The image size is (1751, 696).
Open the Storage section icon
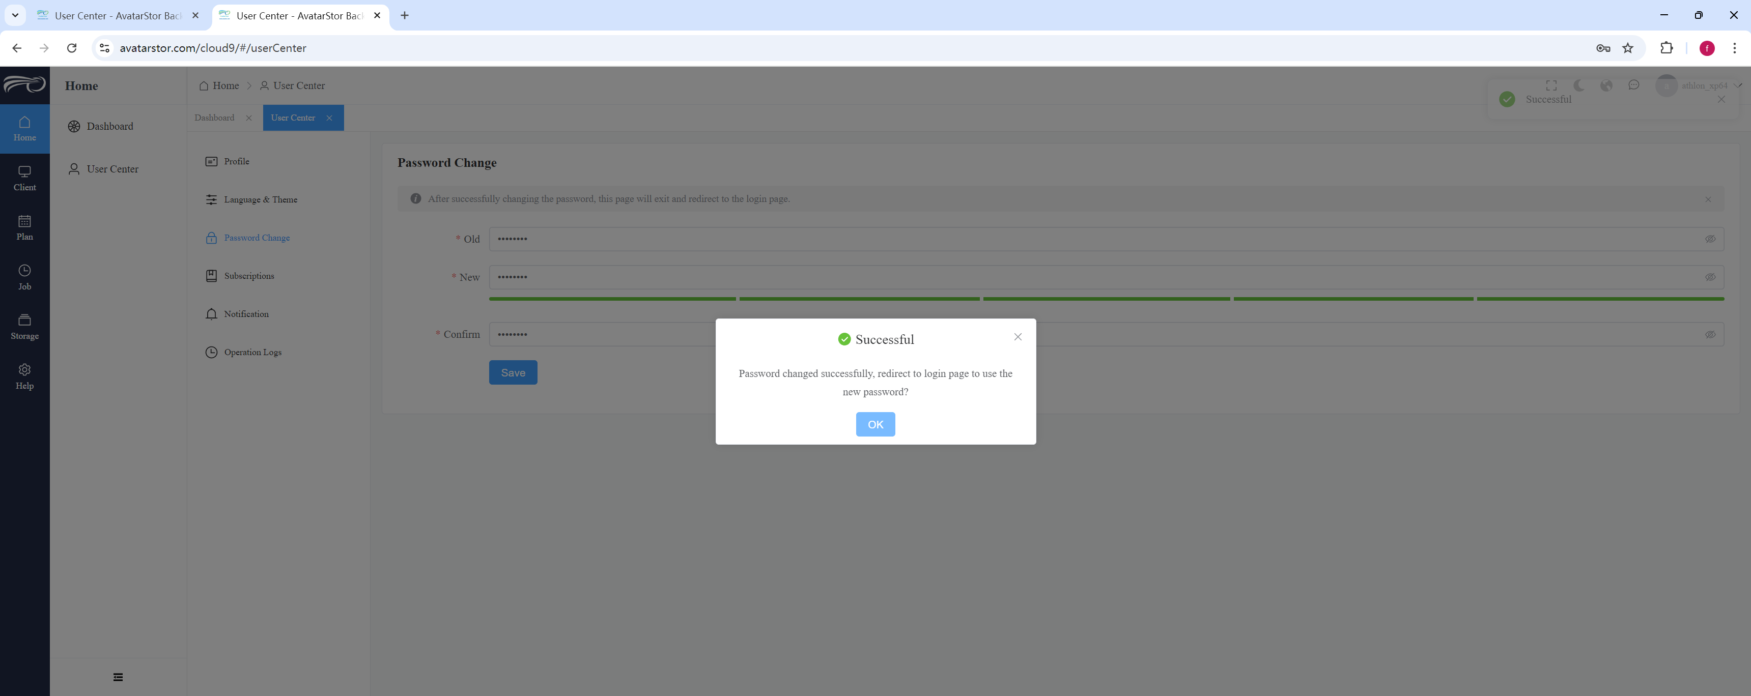coord(24,320)
